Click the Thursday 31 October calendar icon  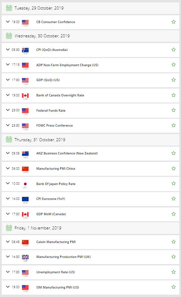pos(9,140)
